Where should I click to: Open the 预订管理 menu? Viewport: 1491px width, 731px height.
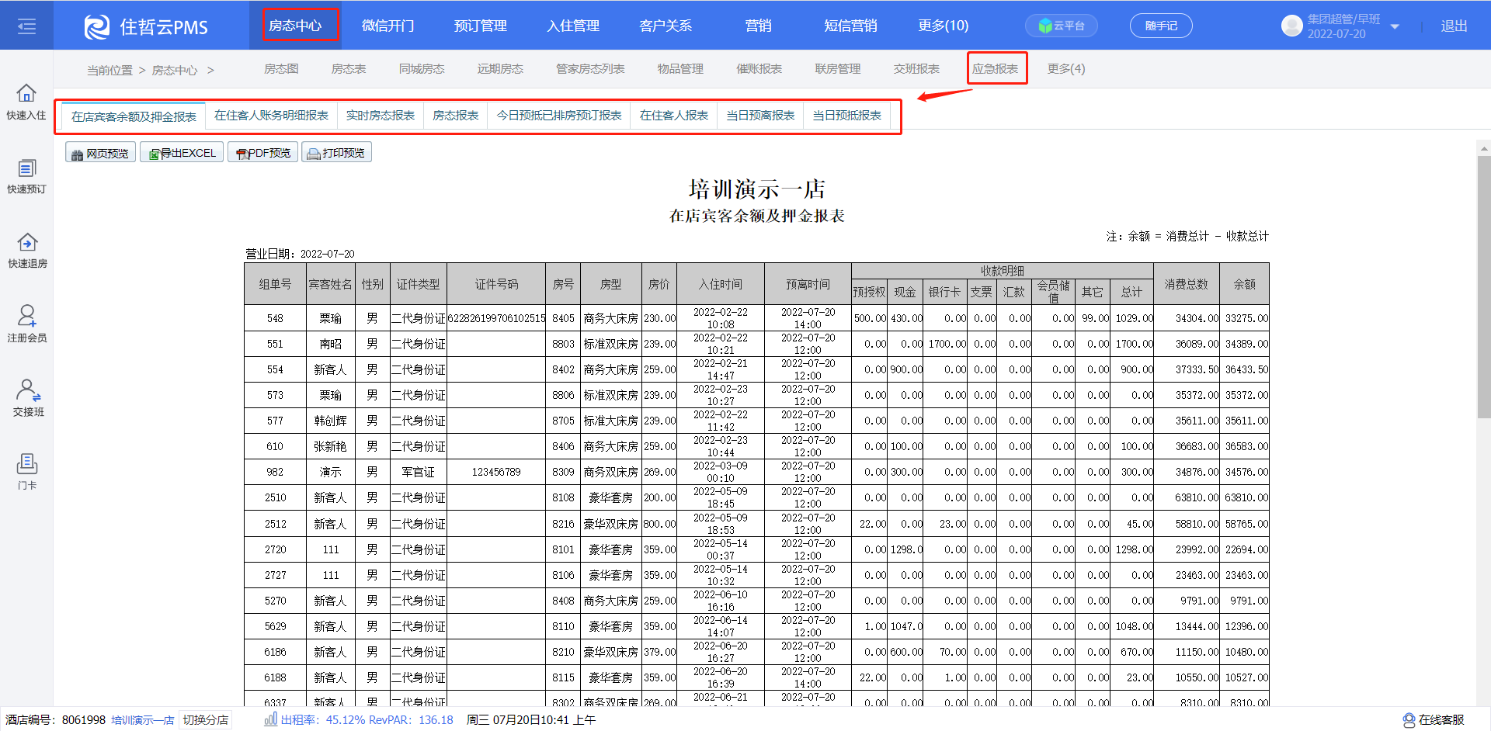[480, 26]
